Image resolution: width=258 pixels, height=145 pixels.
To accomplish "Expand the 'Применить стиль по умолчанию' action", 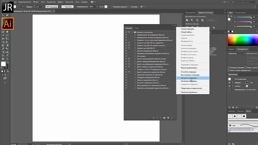I will 135,40.
